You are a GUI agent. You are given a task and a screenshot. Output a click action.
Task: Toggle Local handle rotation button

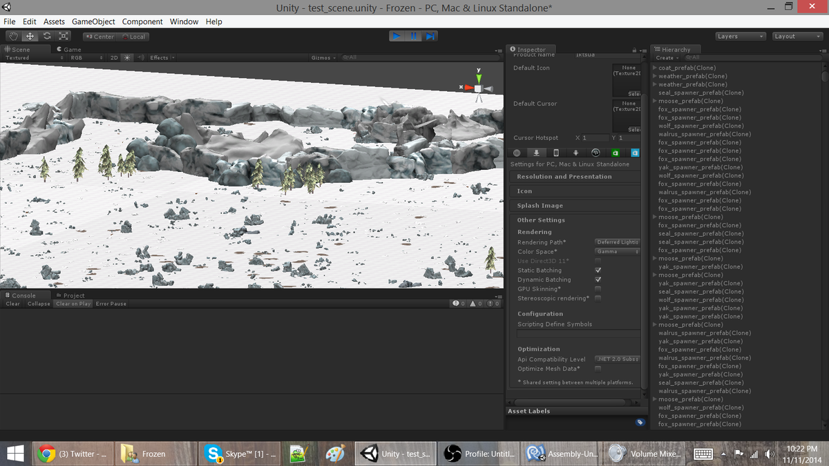pyautogui.click(x=133, y=37)
